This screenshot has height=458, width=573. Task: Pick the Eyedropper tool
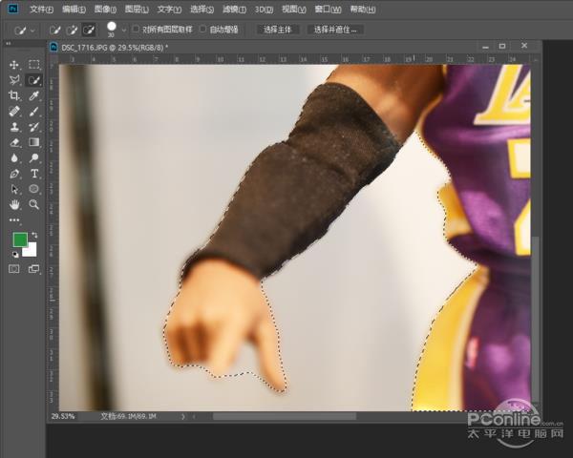[34, 95]
